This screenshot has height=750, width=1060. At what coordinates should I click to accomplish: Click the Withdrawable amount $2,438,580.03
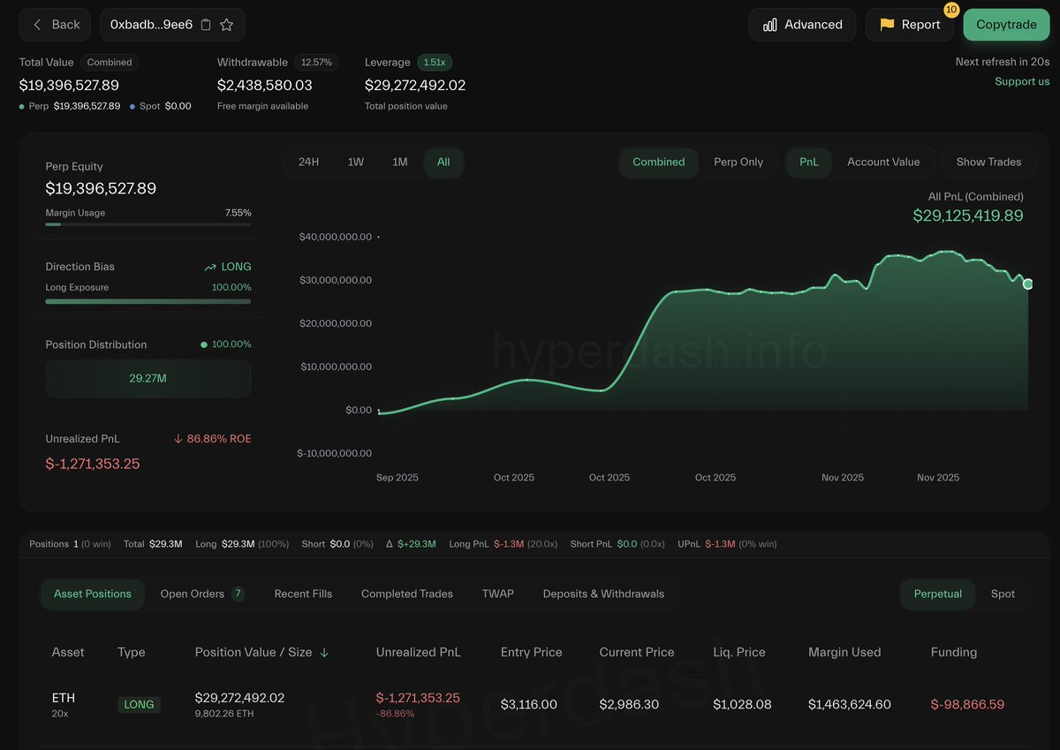265,86
